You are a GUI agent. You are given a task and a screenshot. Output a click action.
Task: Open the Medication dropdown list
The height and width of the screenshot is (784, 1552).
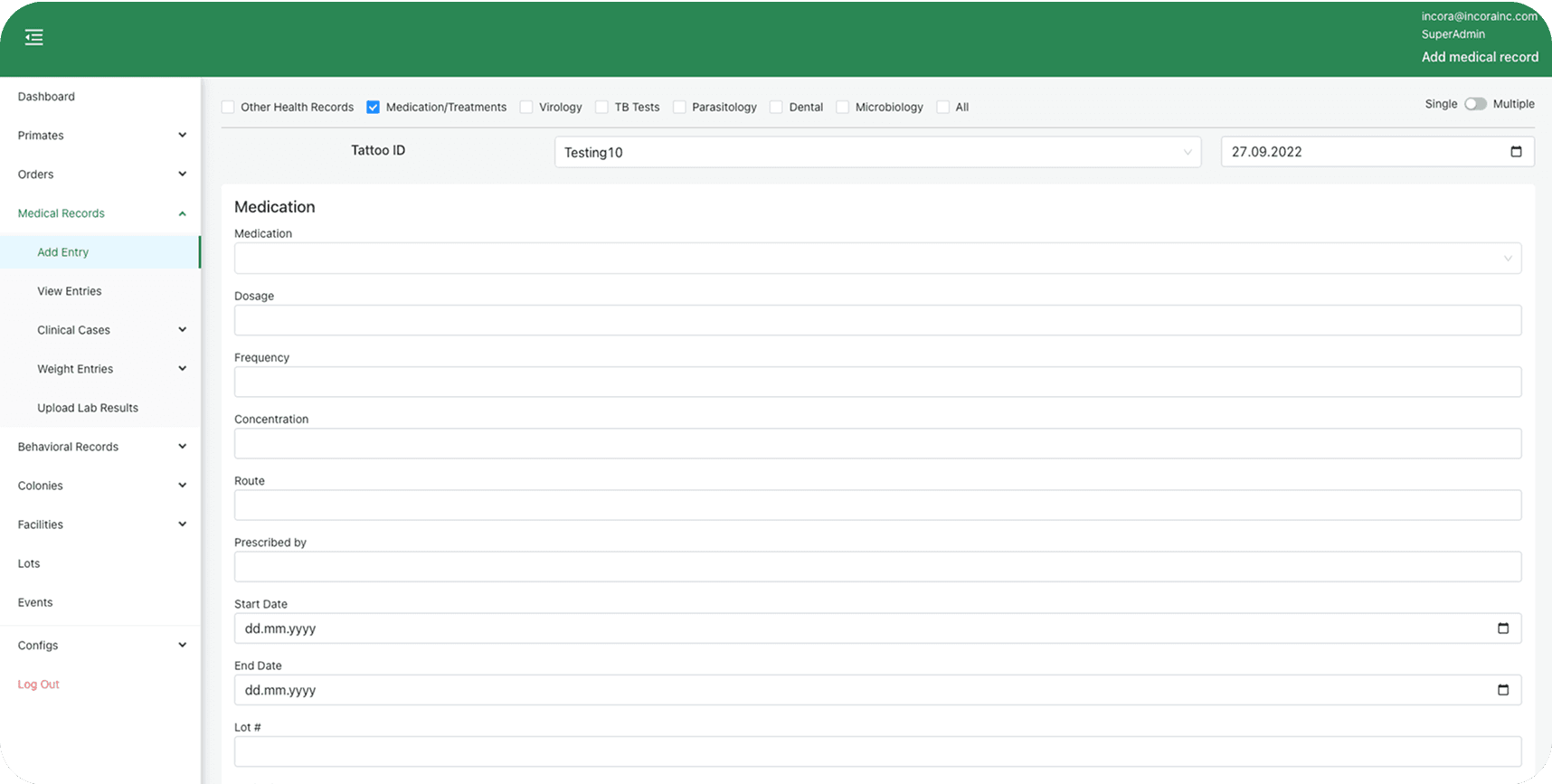876,259
